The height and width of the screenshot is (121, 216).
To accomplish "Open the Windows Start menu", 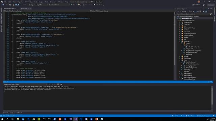I will [2, 119].
